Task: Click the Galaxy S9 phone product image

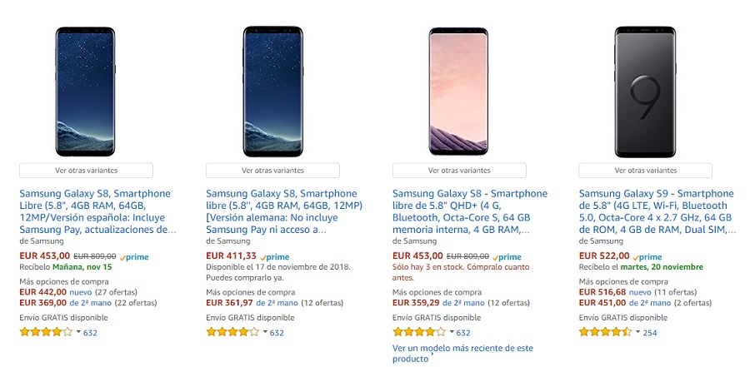Action: tap(646, 90)
